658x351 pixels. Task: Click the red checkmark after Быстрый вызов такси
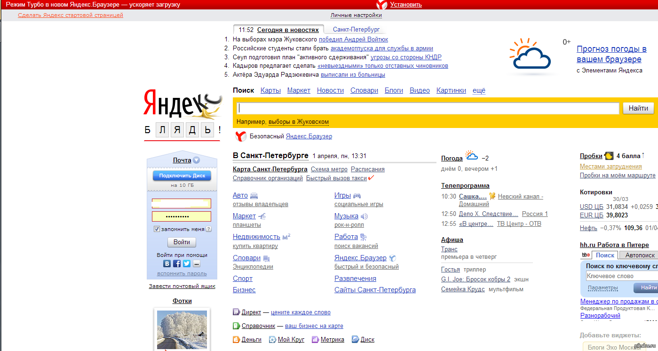tap(371, 178)
